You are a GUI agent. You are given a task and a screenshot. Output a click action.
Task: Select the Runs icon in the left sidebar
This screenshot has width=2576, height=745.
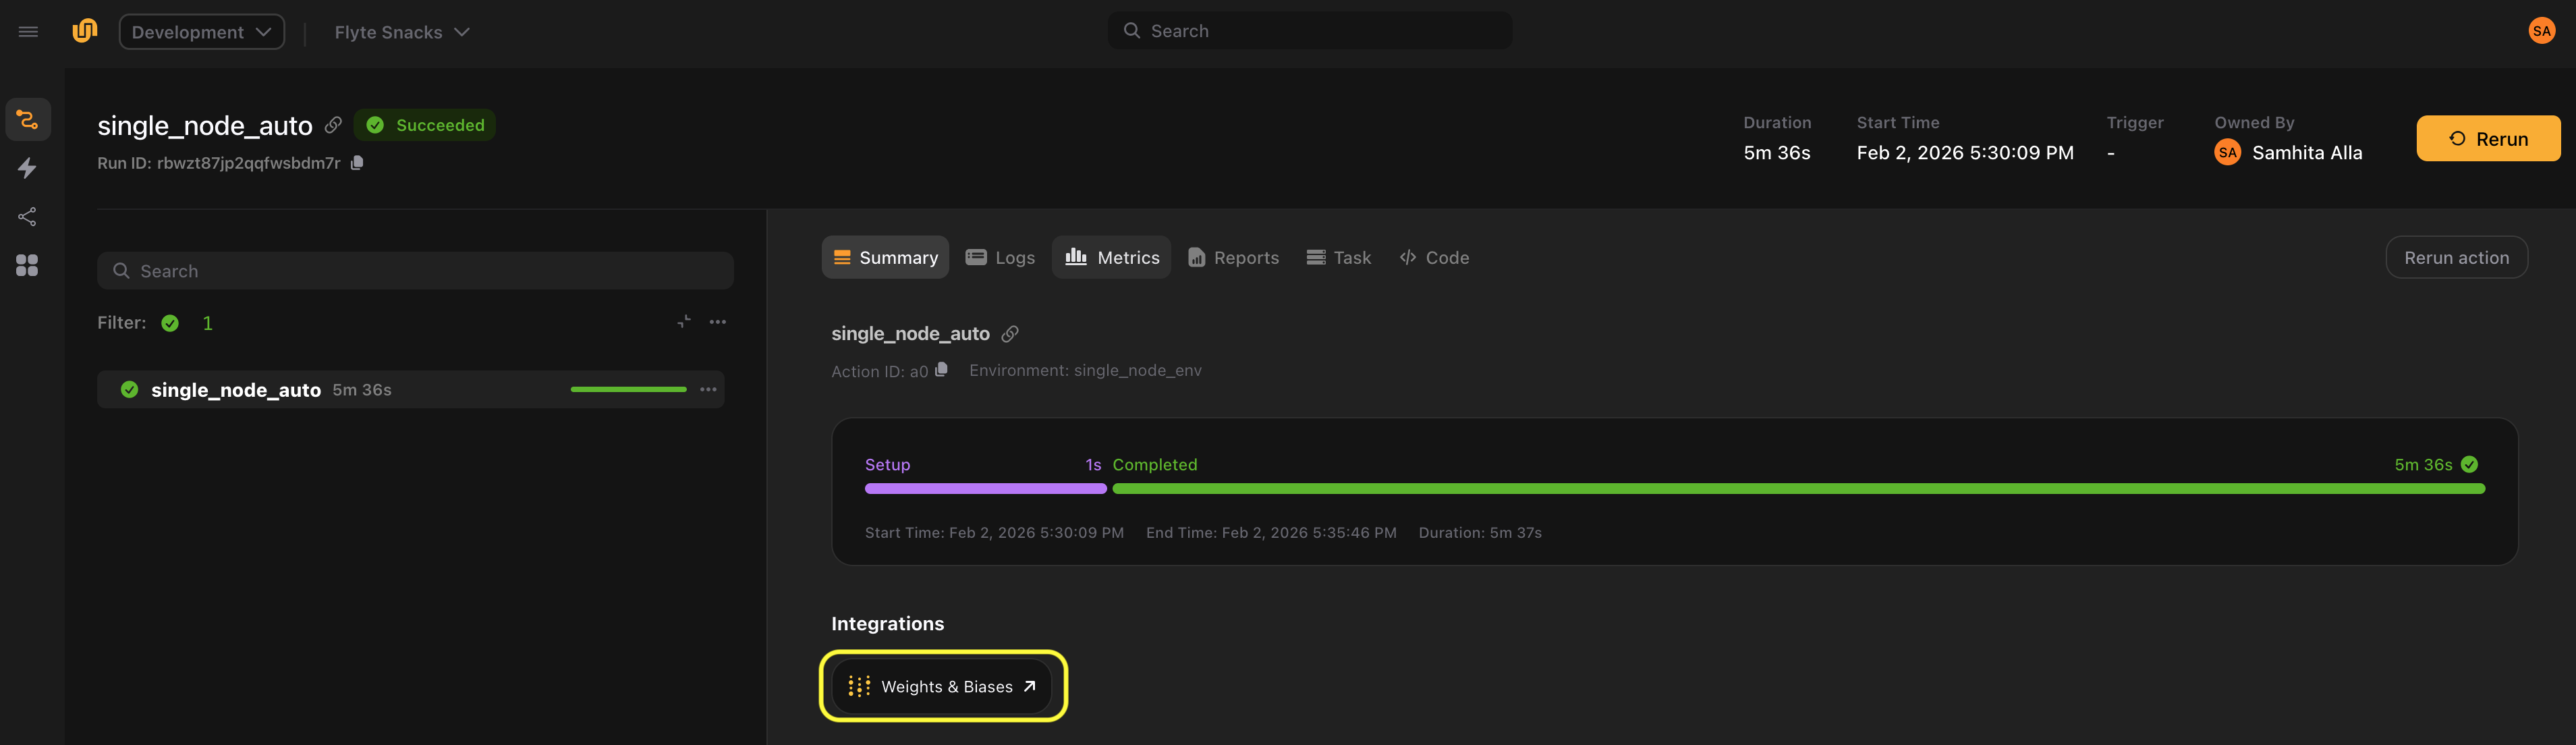(27, 119)
